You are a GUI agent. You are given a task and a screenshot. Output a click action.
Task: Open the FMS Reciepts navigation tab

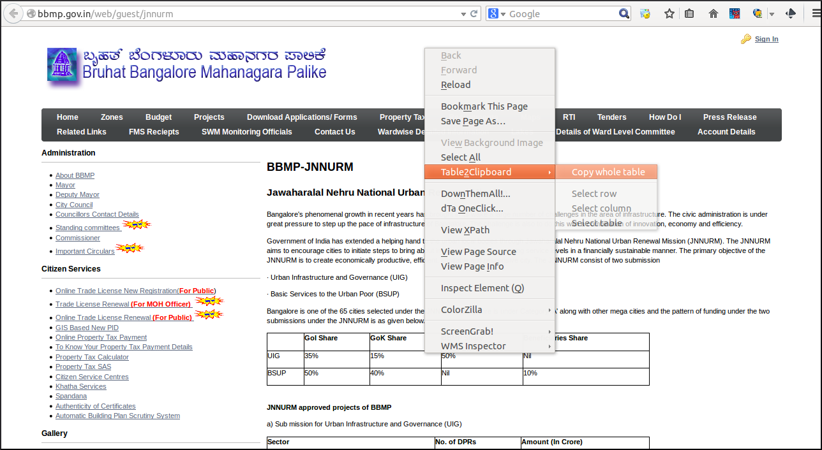click(154, 132)
